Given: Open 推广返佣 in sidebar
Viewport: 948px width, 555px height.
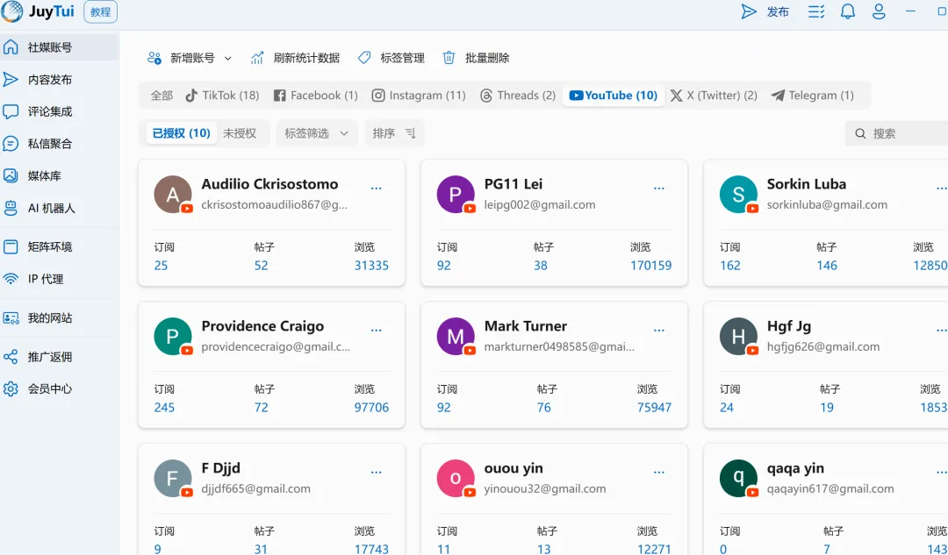Looking at the screenshot, I should [x=59, y=356].
